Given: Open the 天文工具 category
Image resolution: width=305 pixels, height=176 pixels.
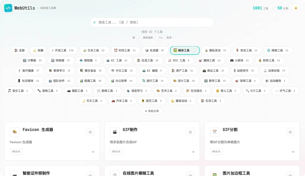Looking at the screenshot, I should [x=92, y=101].
